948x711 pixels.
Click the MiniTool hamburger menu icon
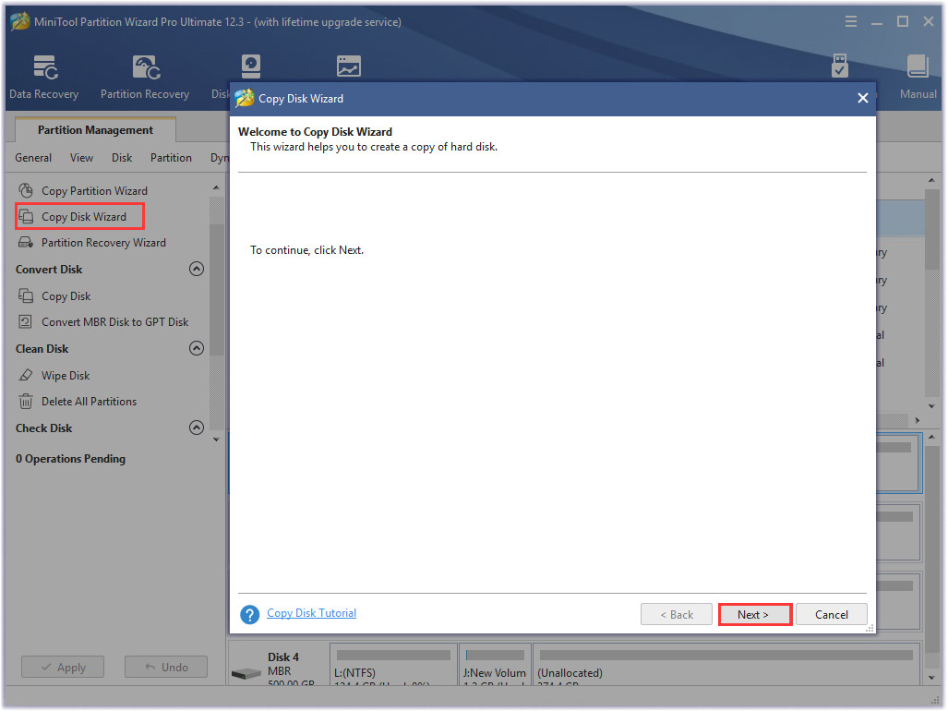[x=851, y=22]
